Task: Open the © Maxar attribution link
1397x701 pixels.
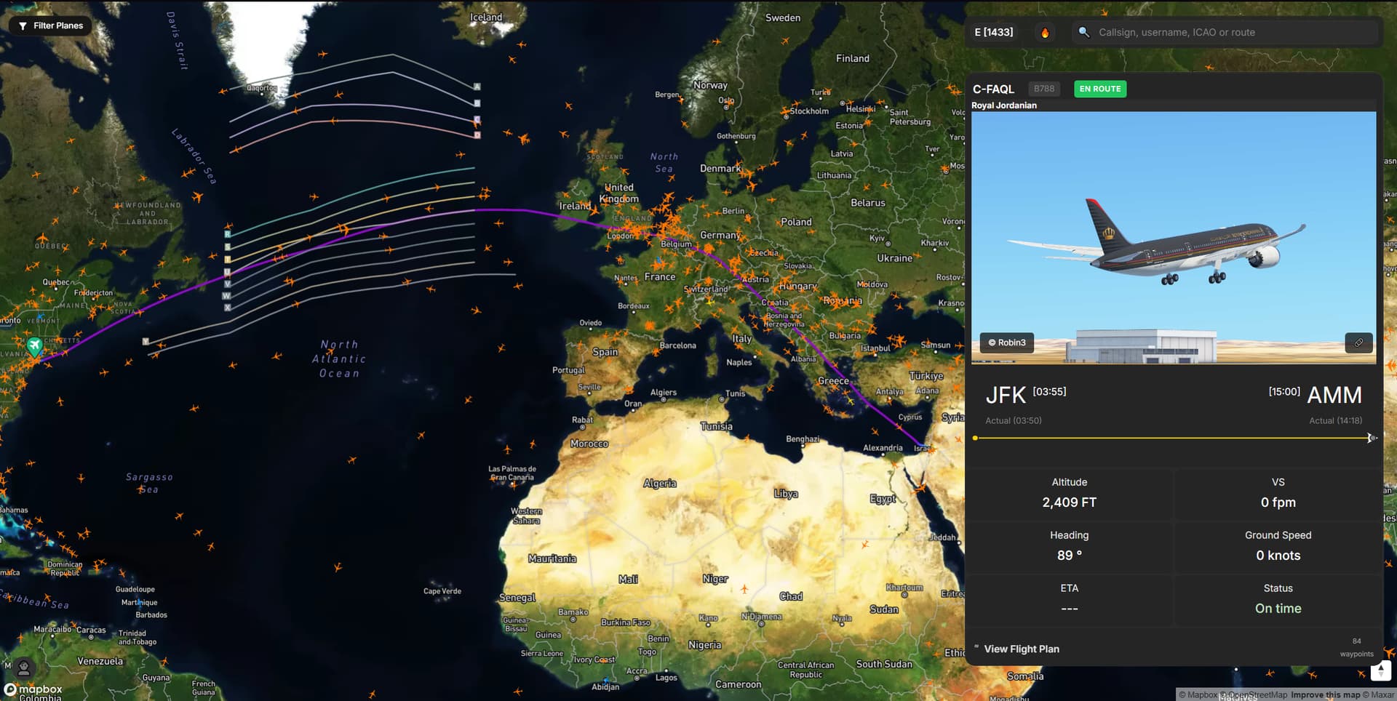Action: (1378, 695)
